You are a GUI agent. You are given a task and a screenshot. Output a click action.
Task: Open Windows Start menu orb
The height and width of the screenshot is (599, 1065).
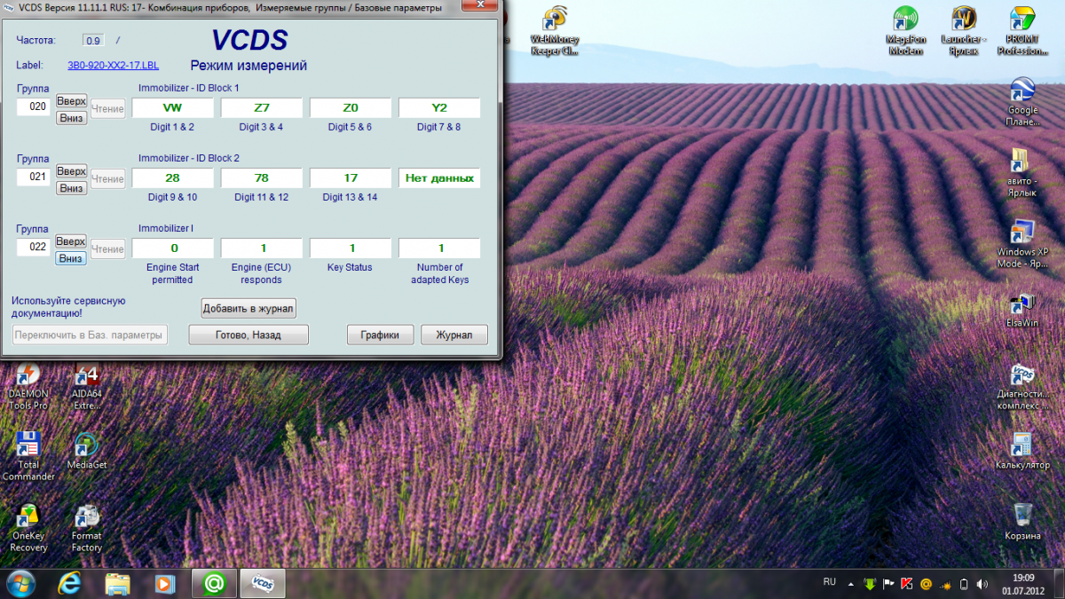click(x=21, y=583)
